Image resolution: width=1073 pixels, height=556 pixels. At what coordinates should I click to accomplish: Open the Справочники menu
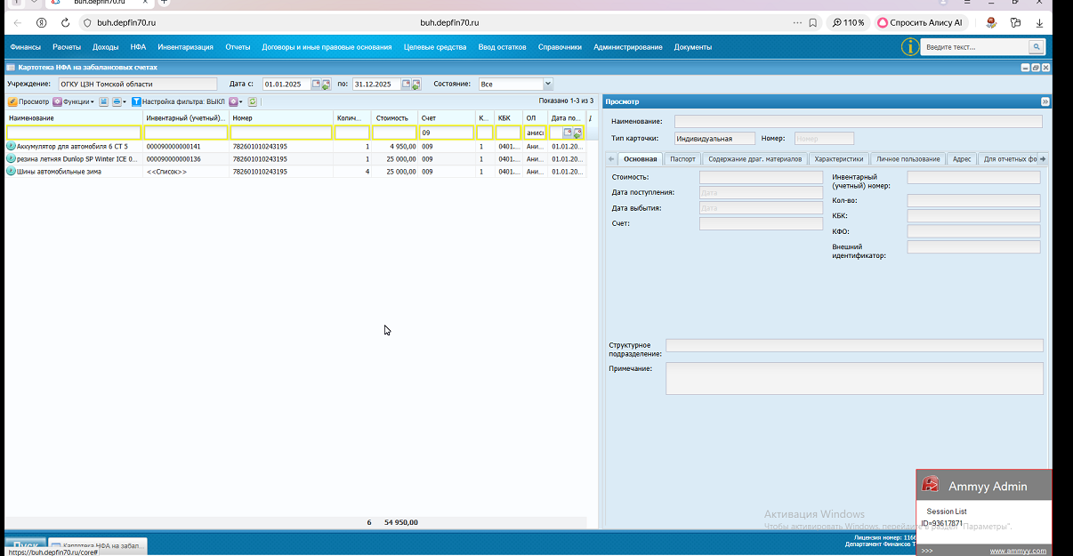(x=560, y=47)
